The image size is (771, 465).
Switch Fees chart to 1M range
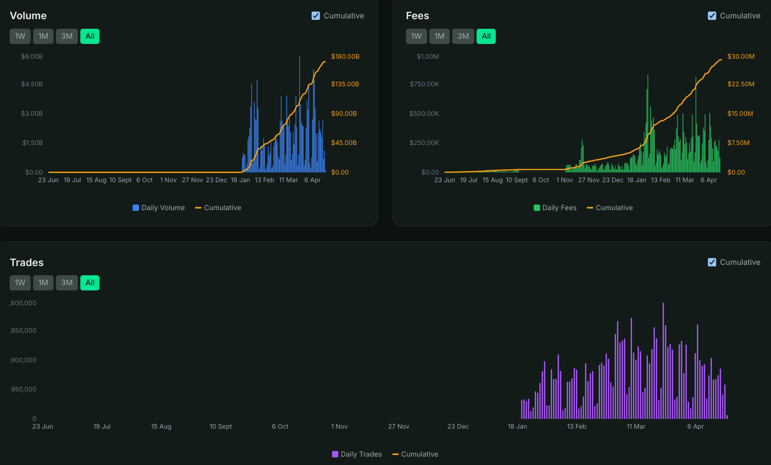tap(439, 36)
